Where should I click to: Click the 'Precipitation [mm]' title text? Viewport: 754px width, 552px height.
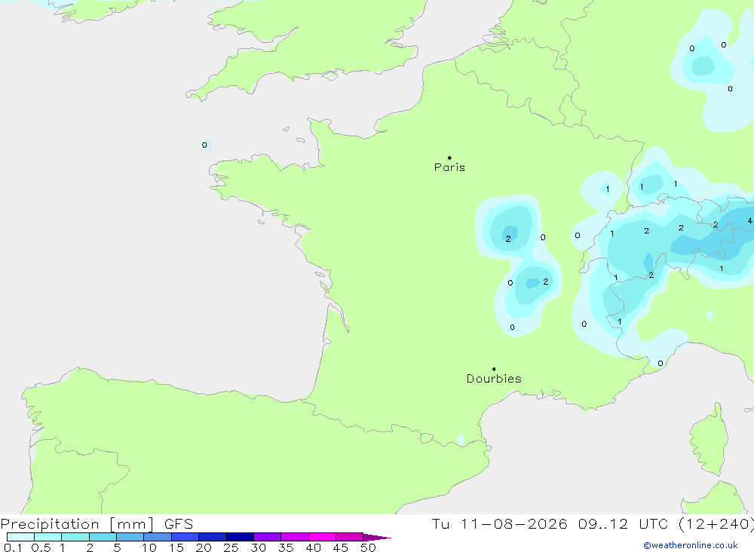pos(77,524)
